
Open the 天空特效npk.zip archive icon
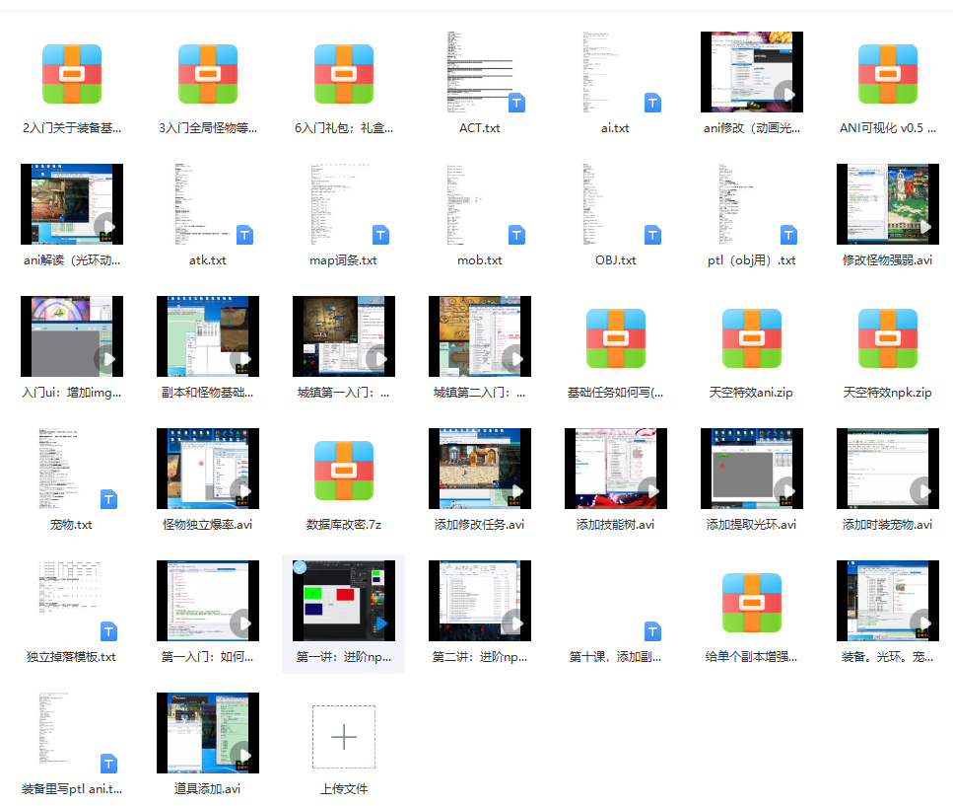coord(888,337)
